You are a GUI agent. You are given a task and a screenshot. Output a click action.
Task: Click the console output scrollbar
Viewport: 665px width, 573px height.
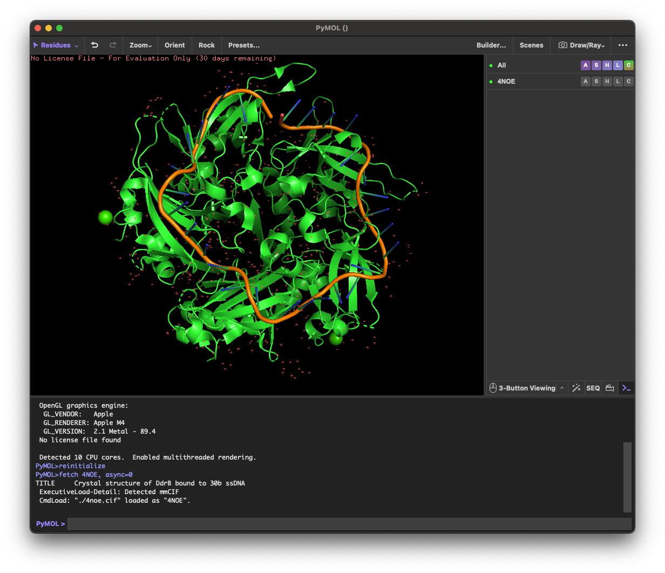pyautogui.click(x=627, y=477)
